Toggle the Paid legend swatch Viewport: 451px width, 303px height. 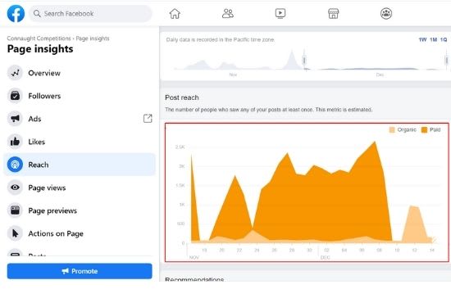(x=424, y=130)
